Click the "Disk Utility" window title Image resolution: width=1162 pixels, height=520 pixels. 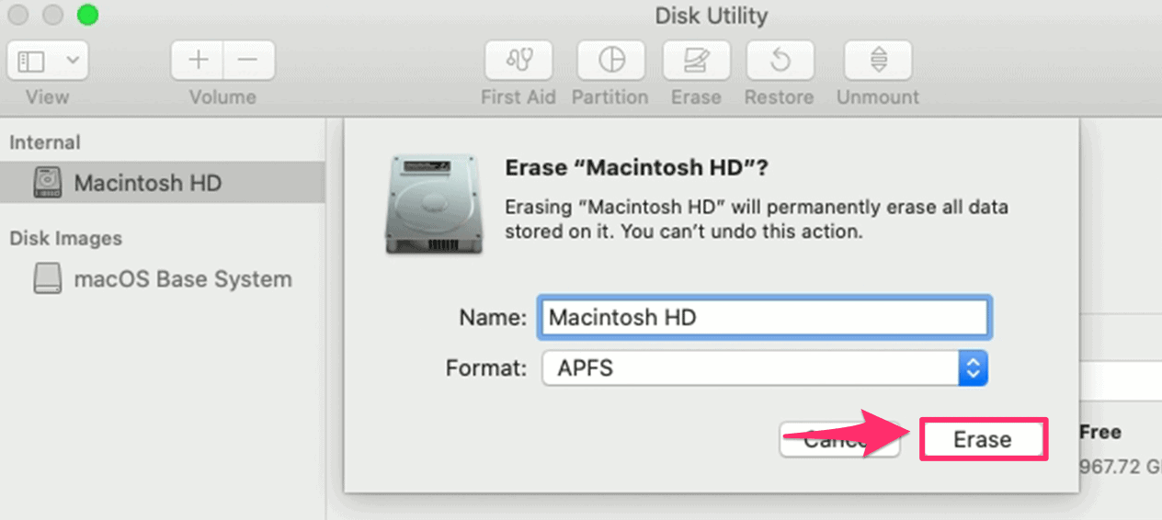point(711,16)
